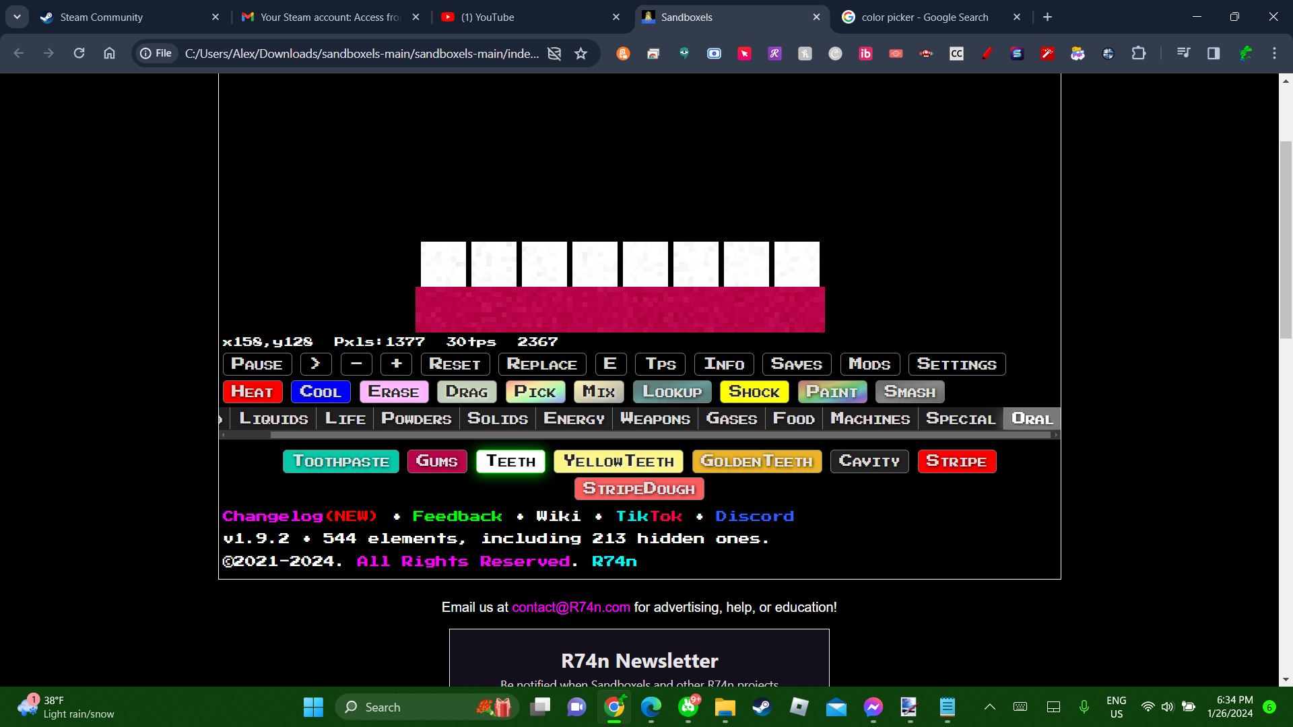The height and width of the screenshot is (727, 1293).
Task: Open the tab search dropdown arrow
Action: [17, 17]
